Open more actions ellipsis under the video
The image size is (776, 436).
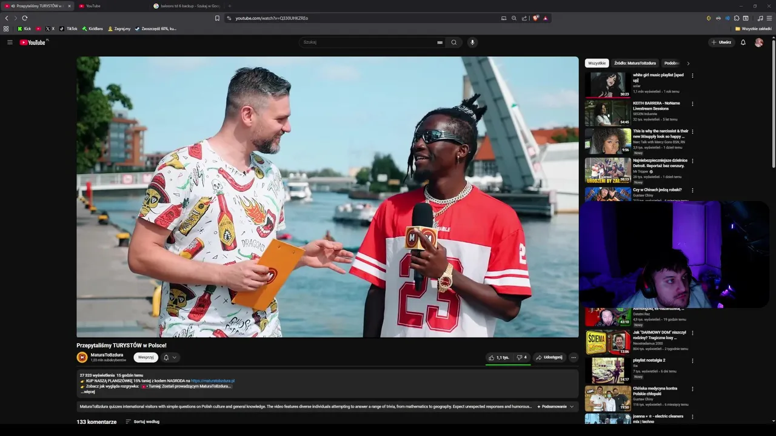(574, 357)
